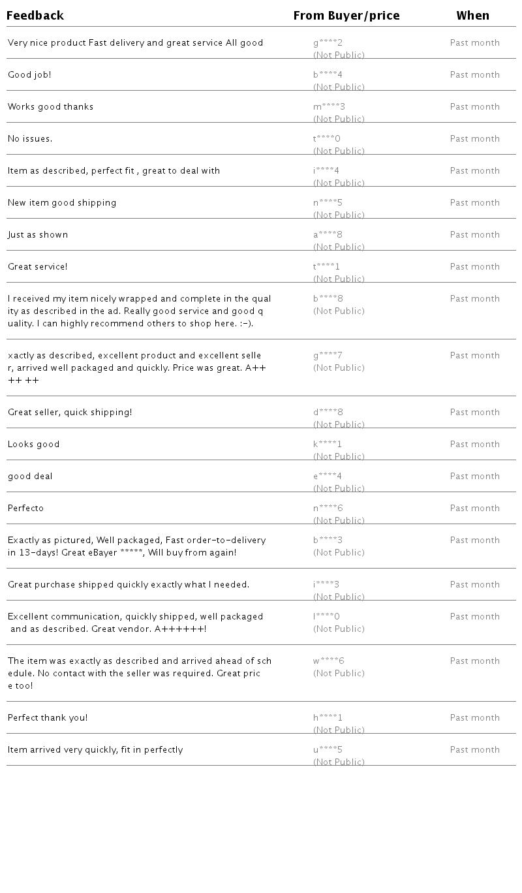Click the From Buyer/price column header
The width and height of the screenshot is (522, 893).
346,16
